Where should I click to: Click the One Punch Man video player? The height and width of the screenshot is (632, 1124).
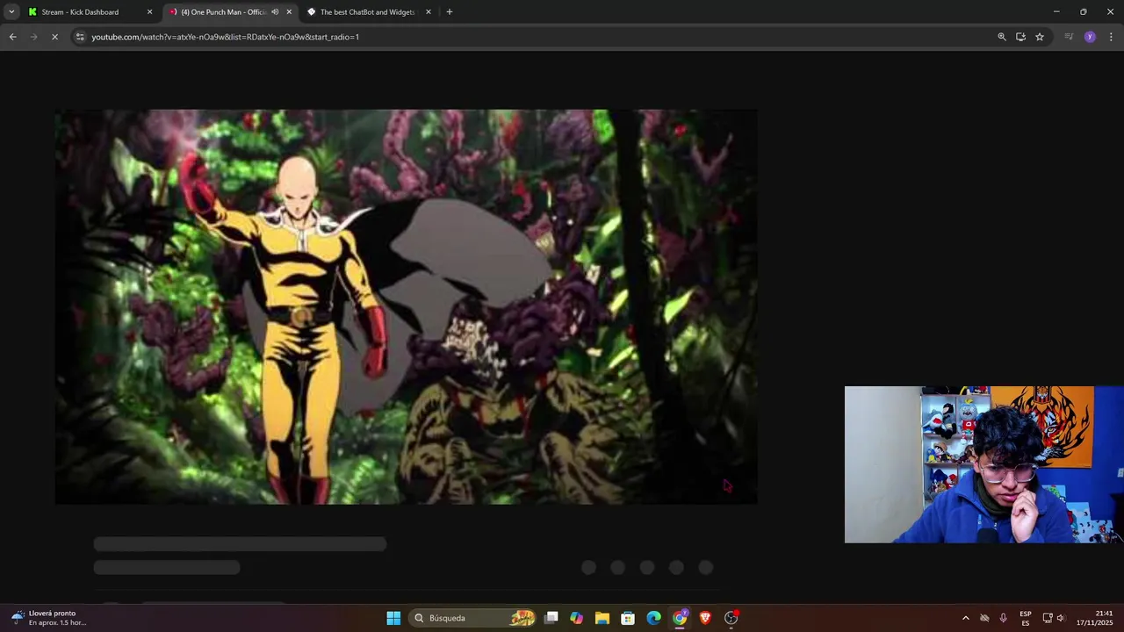(x=406, y=306)
